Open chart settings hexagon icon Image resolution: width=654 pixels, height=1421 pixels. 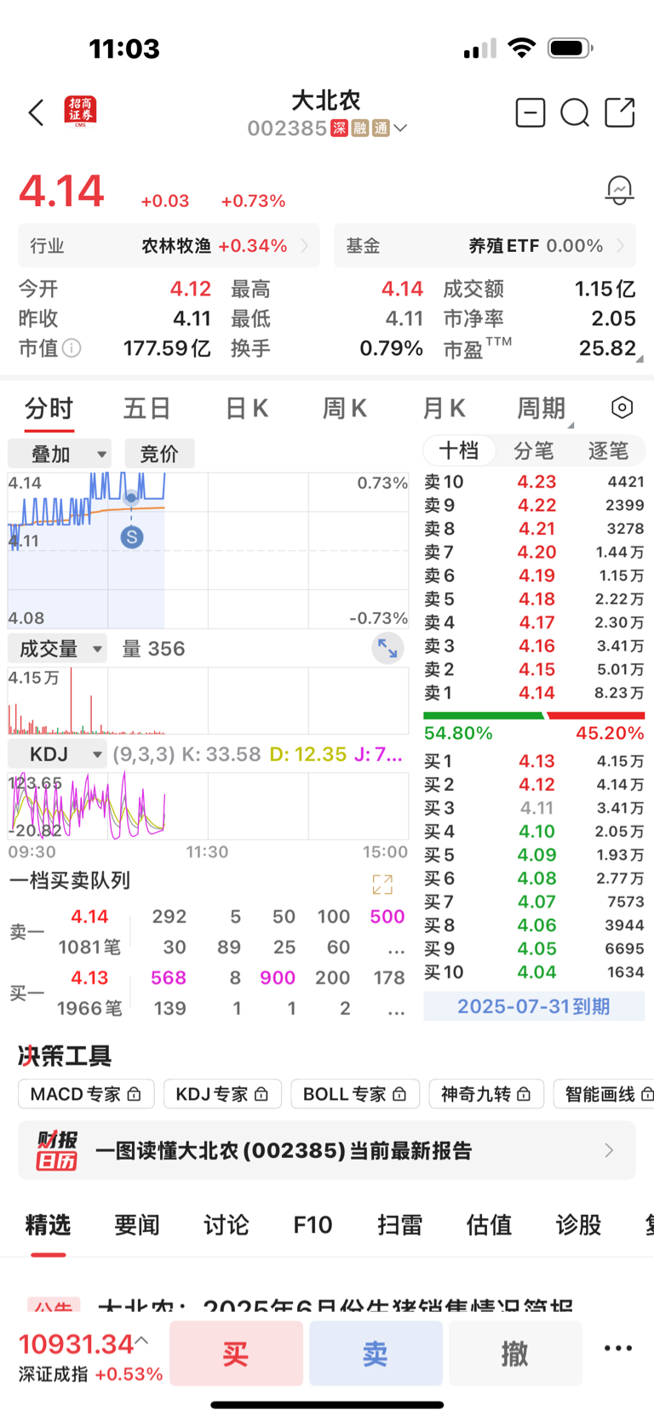(622, 408)
